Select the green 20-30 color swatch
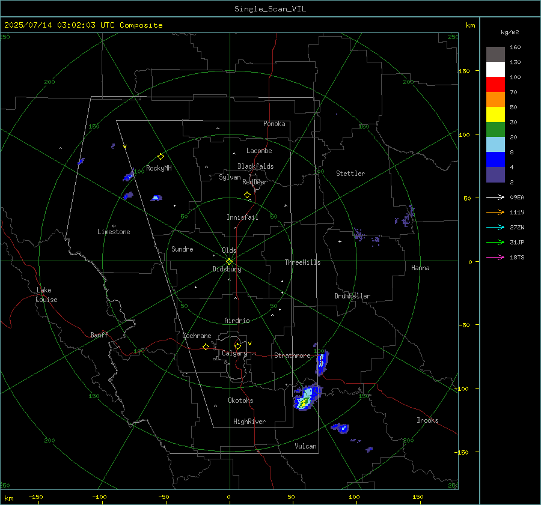This screenshot has height=505, width=541. pyautogui.click(x=495, y=130)
